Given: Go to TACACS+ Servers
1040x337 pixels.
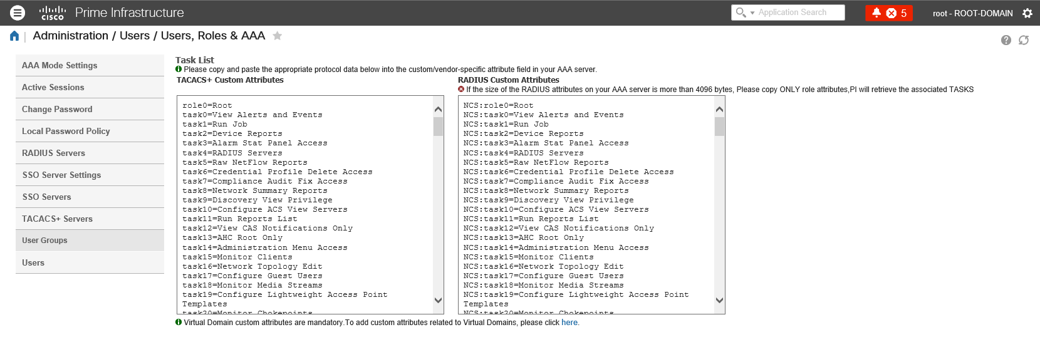Looking at the screenshot, I should tap(90, 219).
